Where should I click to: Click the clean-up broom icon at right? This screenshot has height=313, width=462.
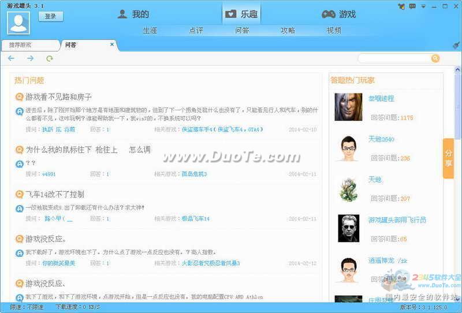click(x=456, y=46)
